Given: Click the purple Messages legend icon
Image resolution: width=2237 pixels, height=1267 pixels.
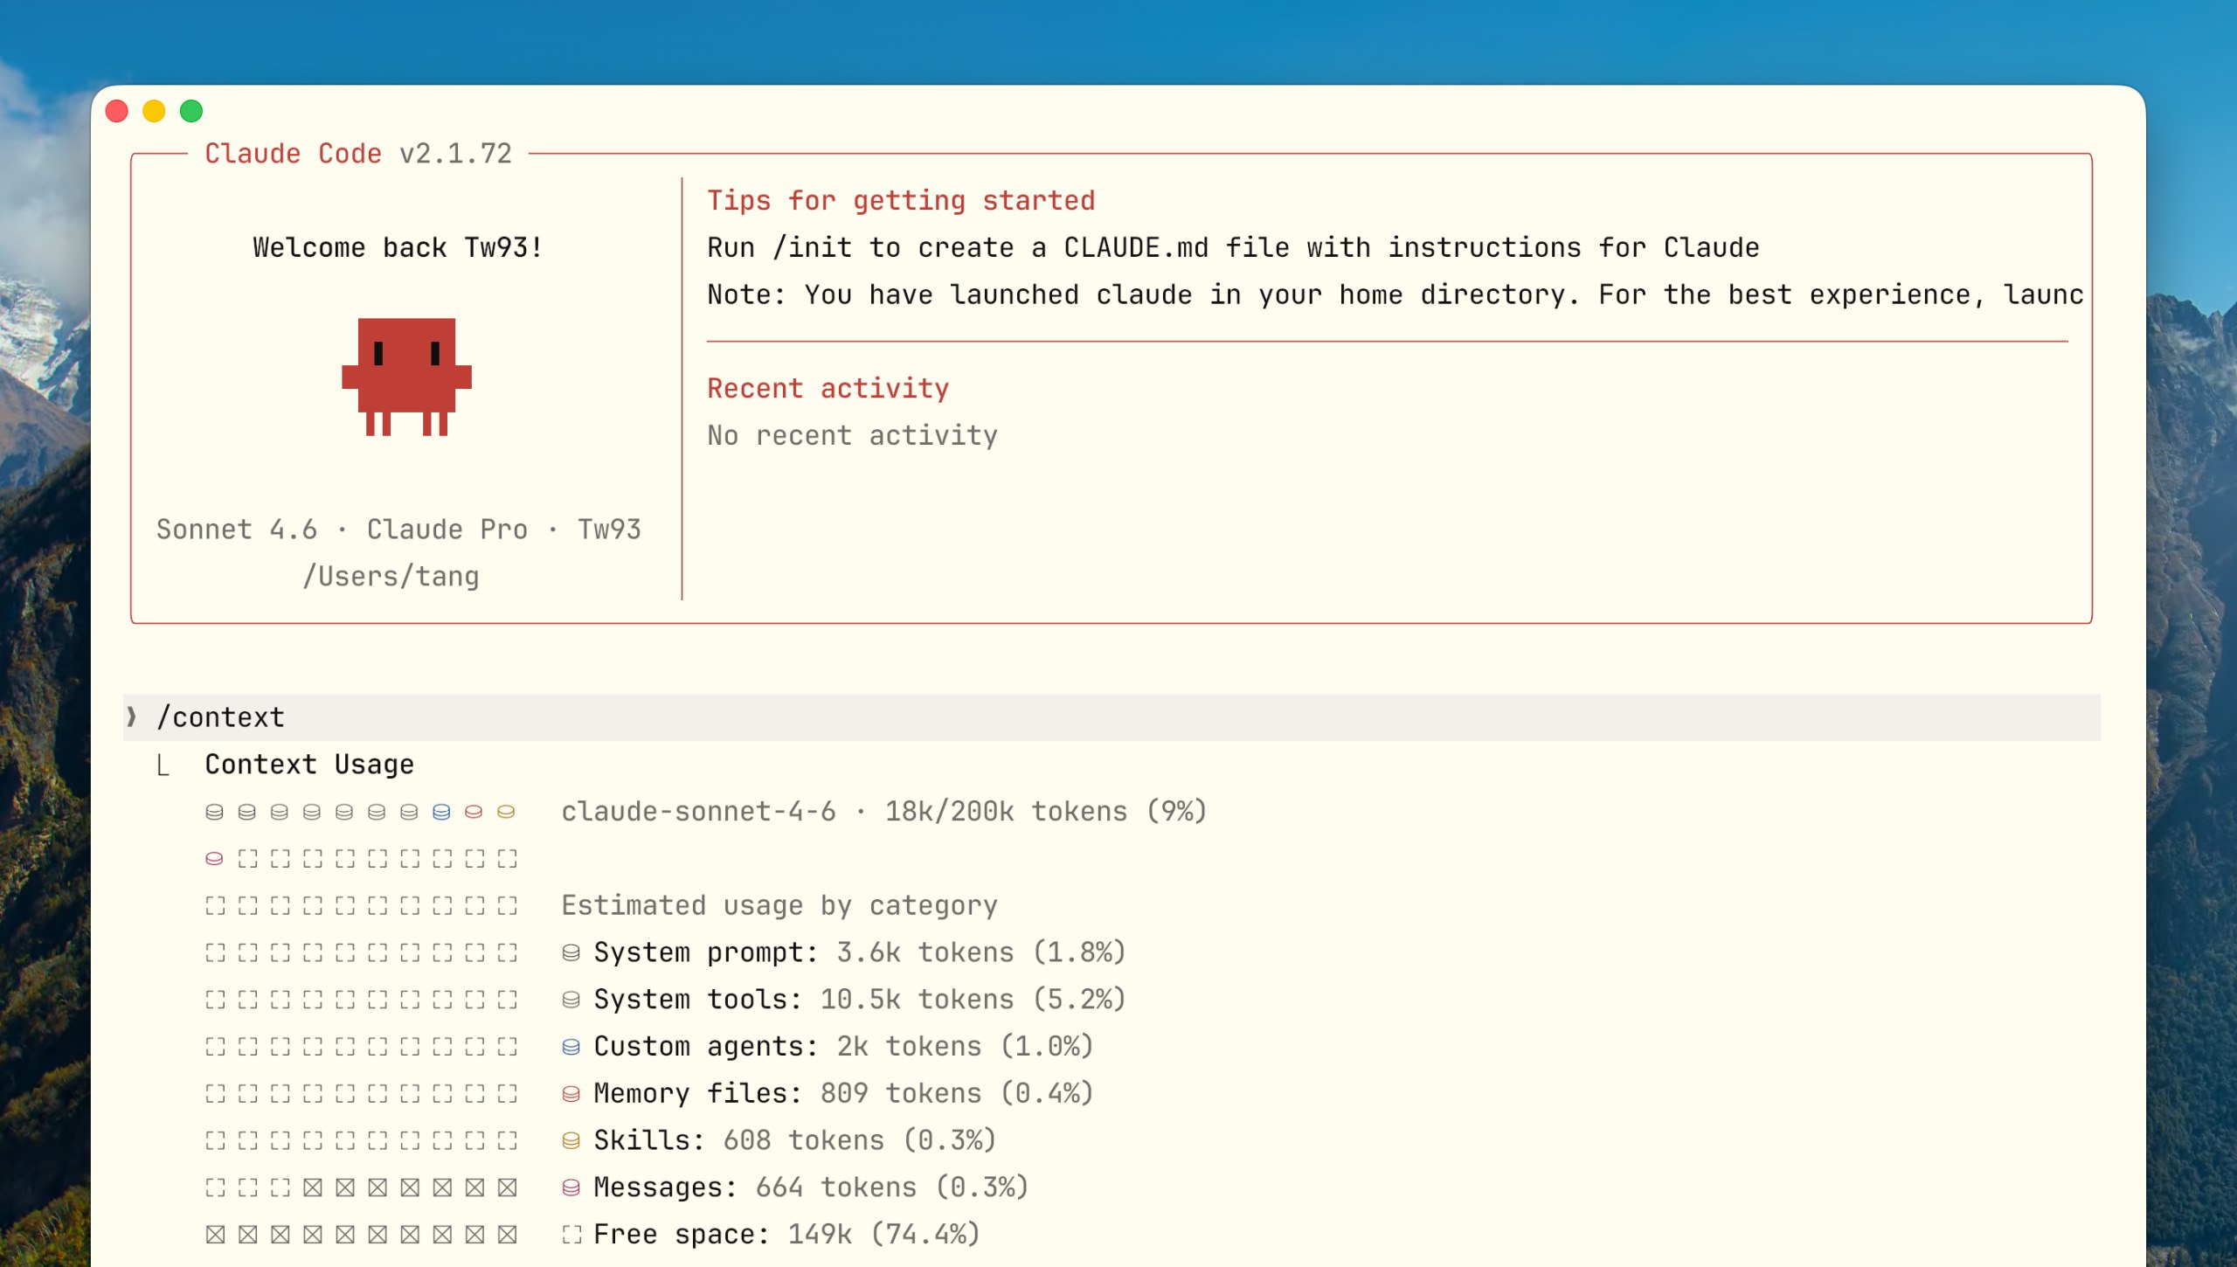Looking at the screenshot, I should coord(571,1187).
